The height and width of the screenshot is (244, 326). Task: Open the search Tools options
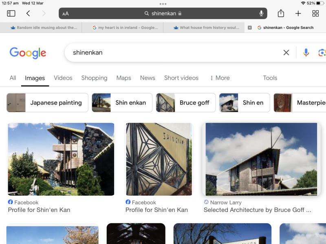click(270, 78)
